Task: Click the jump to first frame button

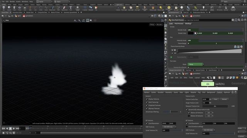Action: click(x=3, y=128)
